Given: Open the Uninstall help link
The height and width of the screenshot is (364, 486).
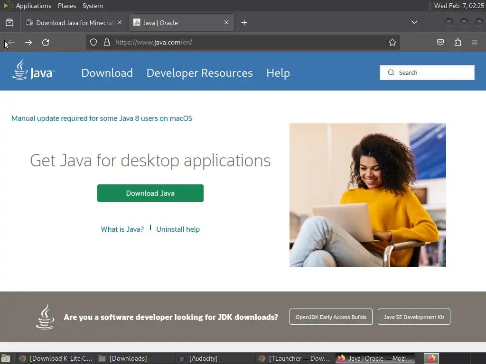Looking at the screenshot, I should tap(178, 229).
